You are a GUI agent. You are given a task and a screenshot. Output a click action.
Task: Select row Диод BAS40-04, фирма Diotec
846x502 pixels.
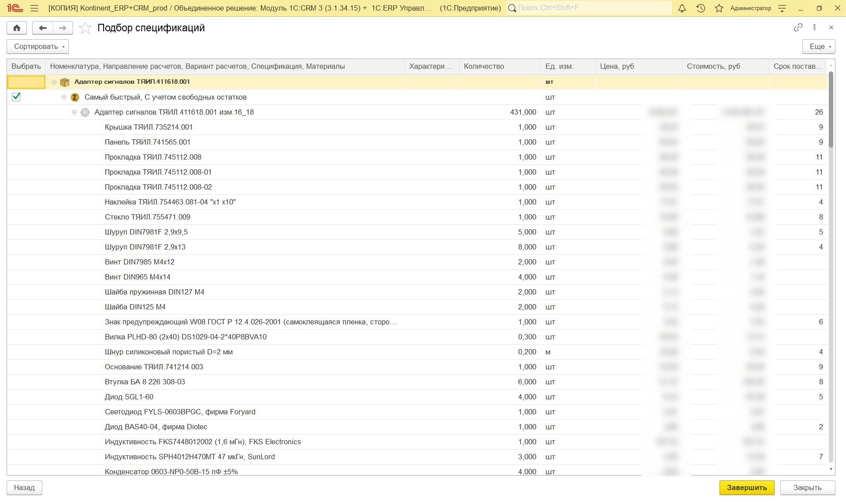(417, 427)
